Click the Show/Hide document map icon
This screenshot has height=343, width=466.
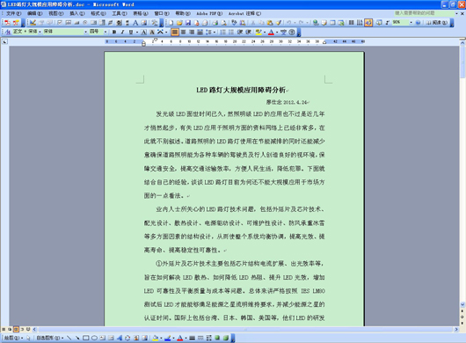(x=368, y=23)
